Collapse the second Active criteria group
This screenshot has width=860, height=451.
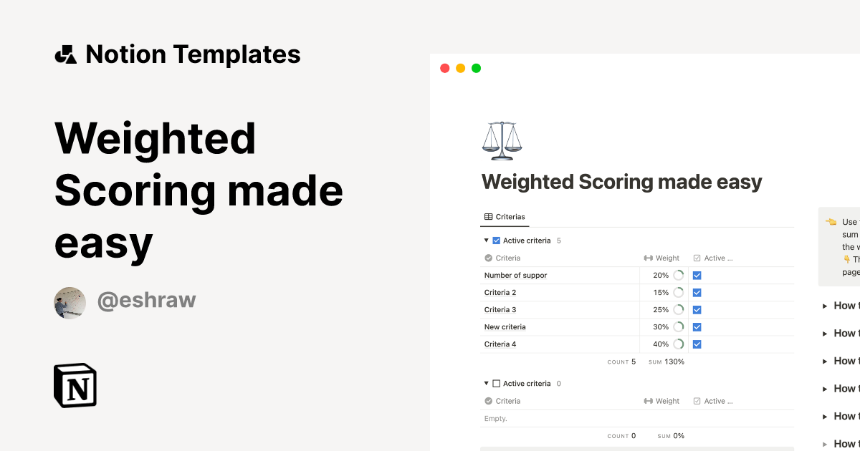(487, 384)
